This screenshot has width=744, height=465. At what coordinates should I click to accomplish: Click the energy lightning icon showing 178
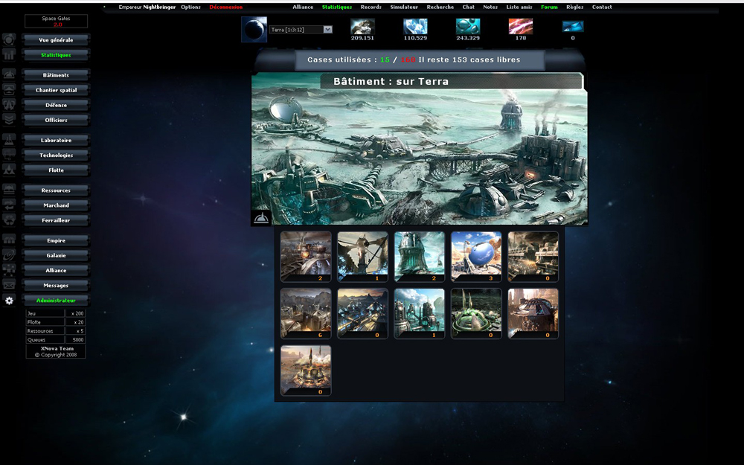pos(520,26)
